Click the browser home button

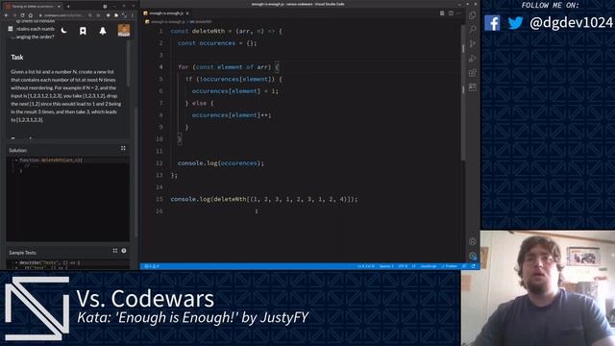(30, 15)
